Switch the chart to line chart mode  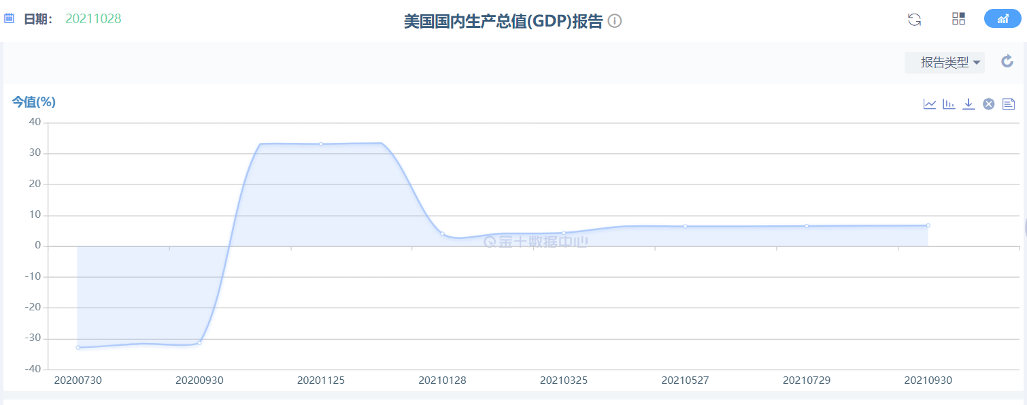pyautogui.click(x=930, y=104)
